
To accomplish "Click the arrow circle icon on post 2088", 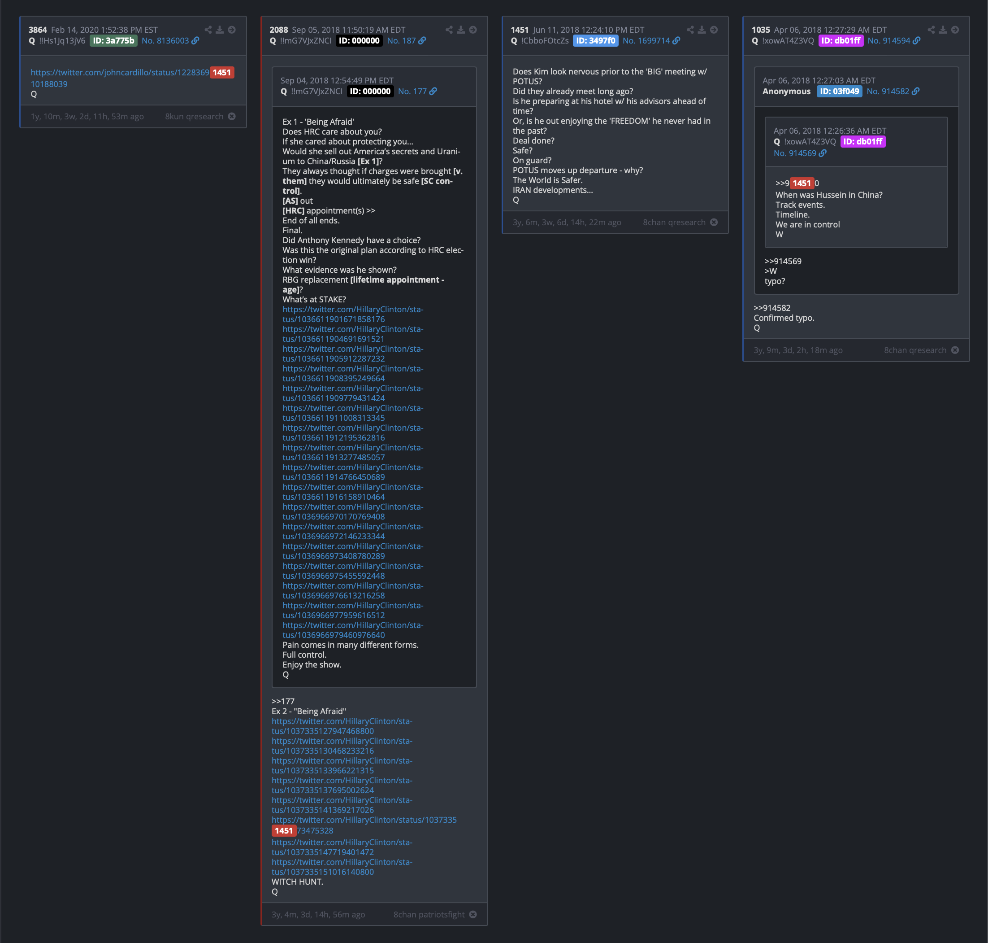I will pos(472,30).
